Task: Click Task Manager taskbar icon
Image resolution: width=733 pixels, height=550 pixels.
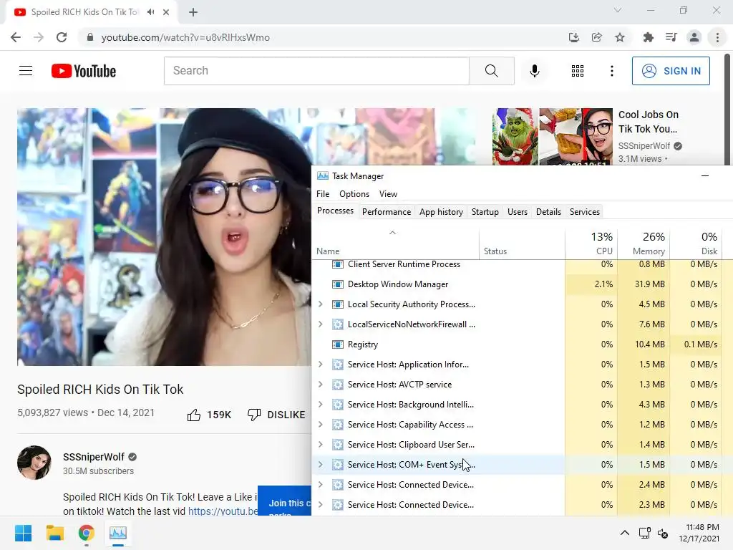Action: click(x=118, y=533)
